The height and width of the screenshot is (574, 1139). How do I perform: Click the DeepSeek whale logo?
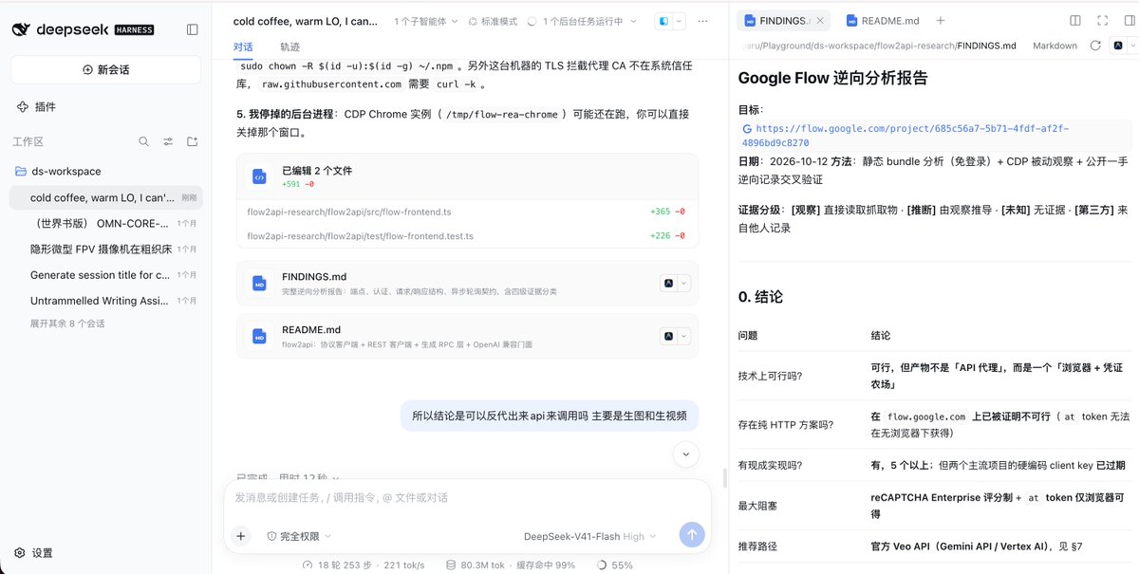(x=21, y=29)
